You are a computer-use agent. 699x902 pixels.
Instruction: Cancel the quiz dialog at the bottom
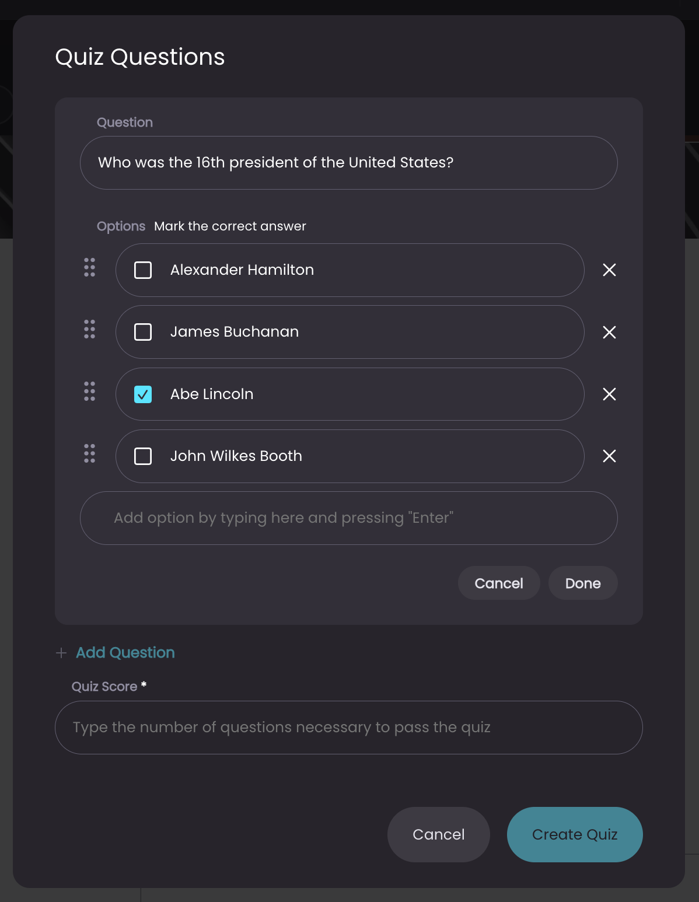click(439, 834)
